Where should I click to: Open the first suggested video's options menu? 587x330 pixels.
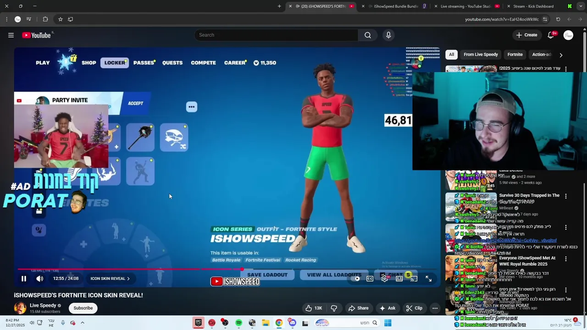566,69
